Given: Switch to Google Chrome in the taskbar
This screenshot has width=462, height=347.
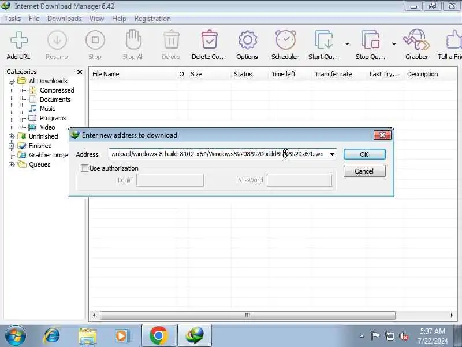Looking at the screenshot, I should click(158, 336).
